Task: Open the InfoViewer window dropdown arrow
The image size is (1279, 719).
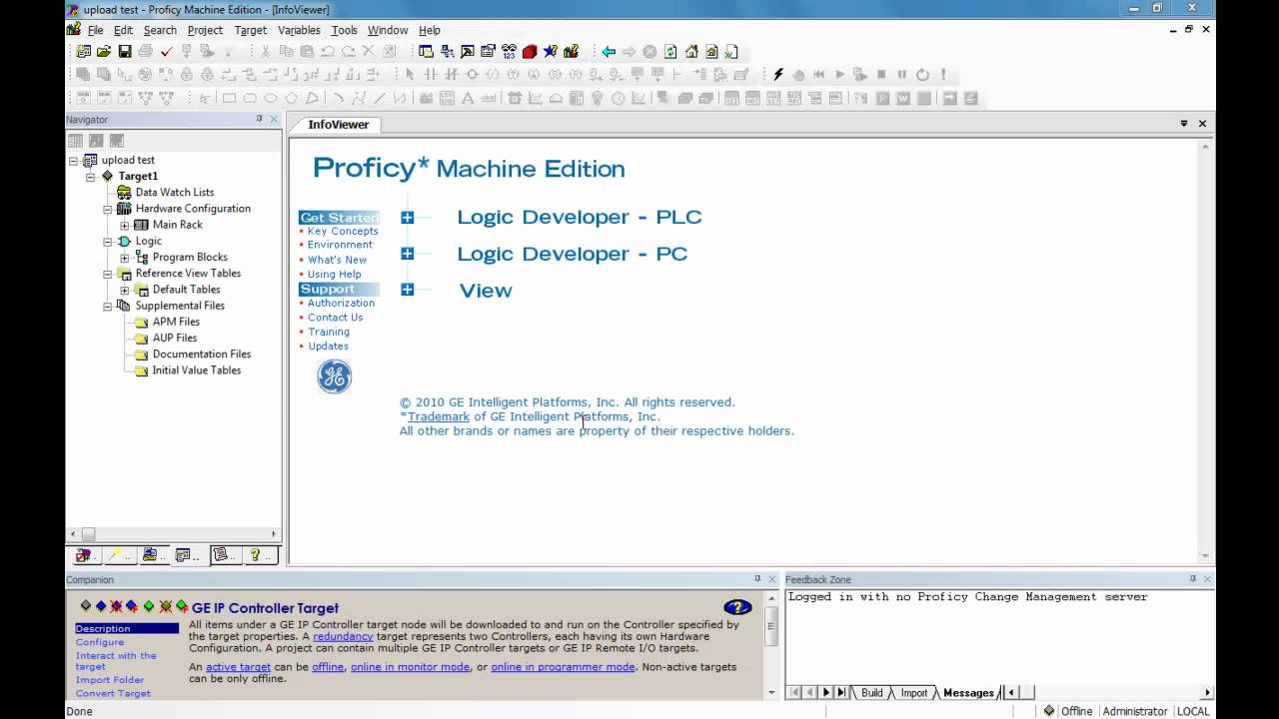Action: [x=1184, y=124]
